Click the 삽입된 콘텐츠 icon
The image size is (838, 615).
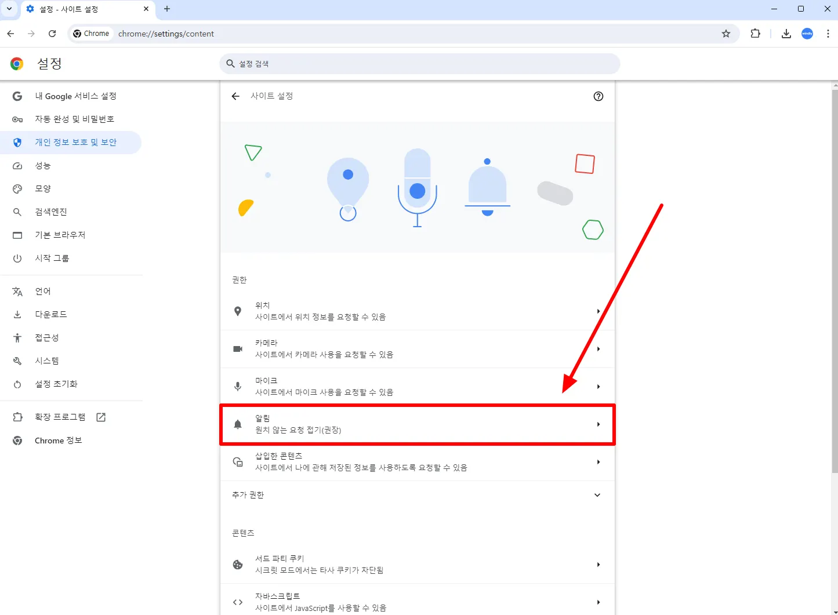(238, 462)
